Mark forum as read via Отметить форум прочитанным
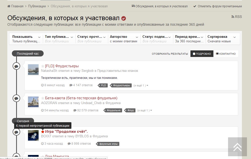 click(217, 6)
